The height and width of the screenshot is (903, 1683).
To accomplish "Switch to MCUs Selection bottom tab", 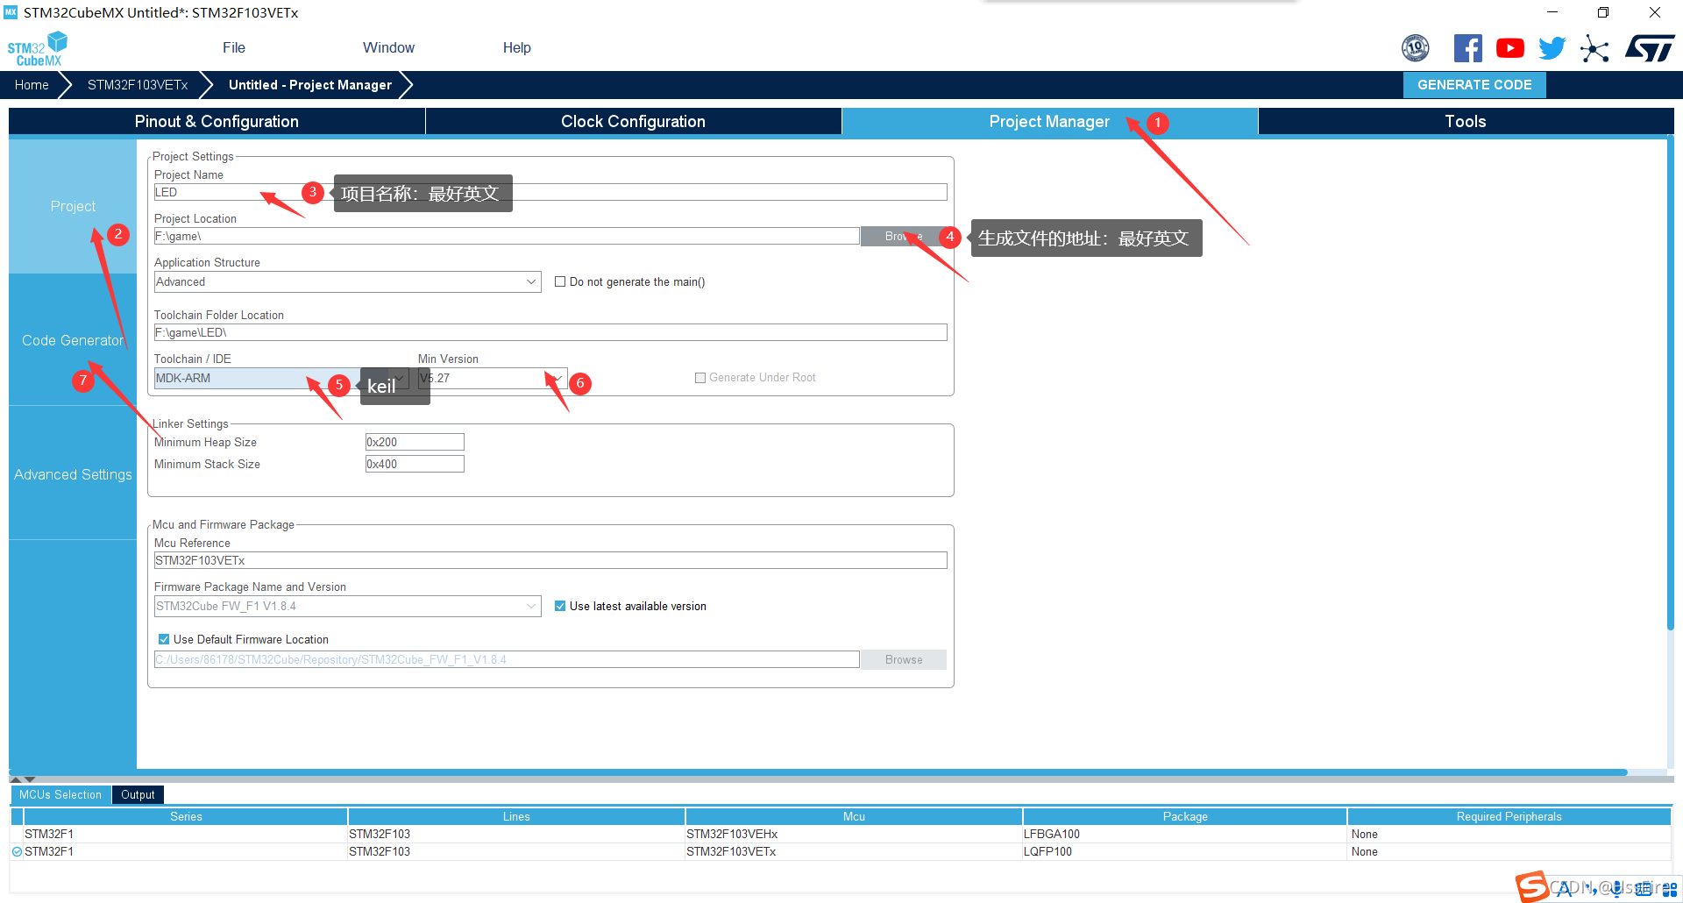I will pos(60,794).
